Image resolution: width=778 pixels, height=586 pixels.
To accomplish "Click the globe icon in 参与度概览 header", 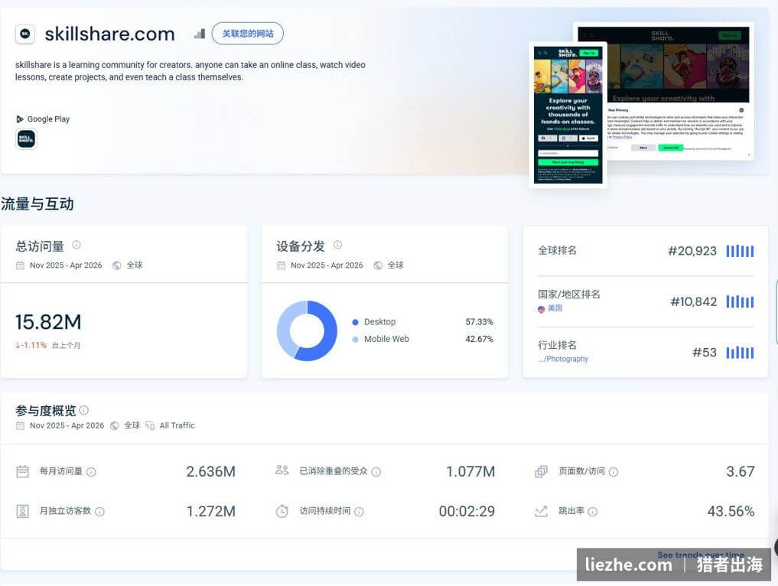I will pos(114,426).
